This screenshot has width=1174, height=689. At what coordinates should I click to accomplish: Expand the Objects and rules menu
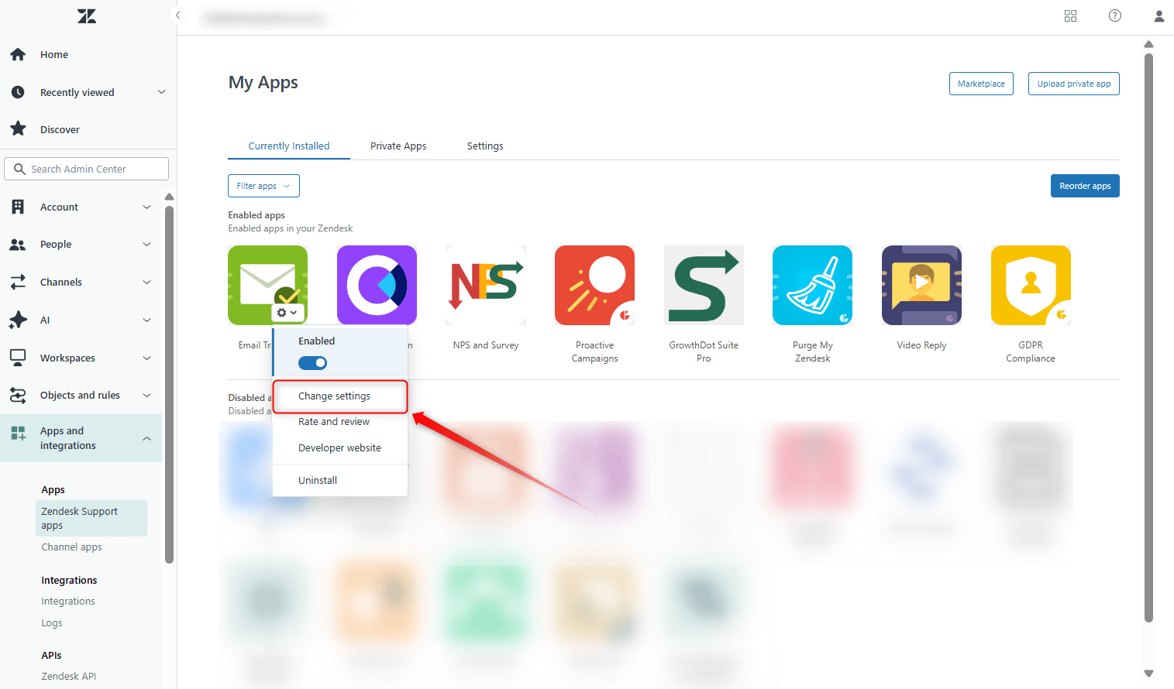tap(147, 396)
